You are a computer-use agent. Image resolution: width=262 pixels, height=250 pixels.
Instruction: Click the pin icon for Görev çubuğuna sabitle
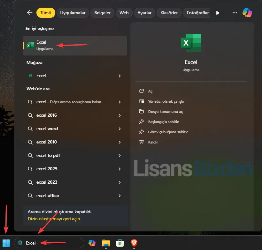142,132
